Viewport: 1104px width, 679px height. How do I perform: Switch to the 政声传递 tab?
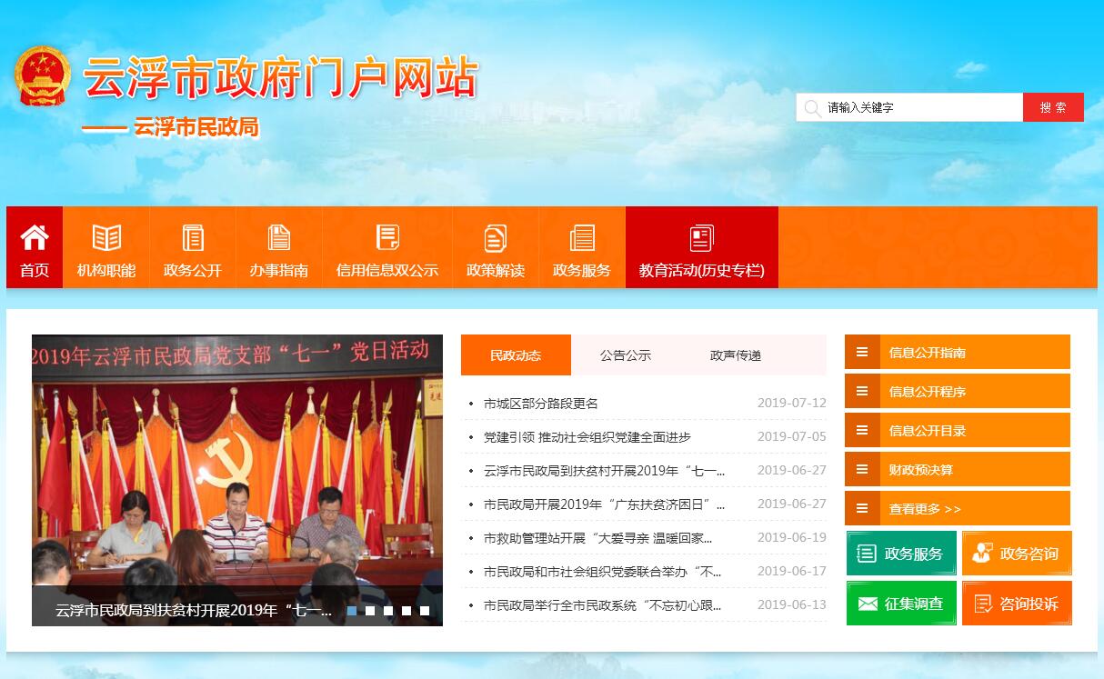[735, 355]
